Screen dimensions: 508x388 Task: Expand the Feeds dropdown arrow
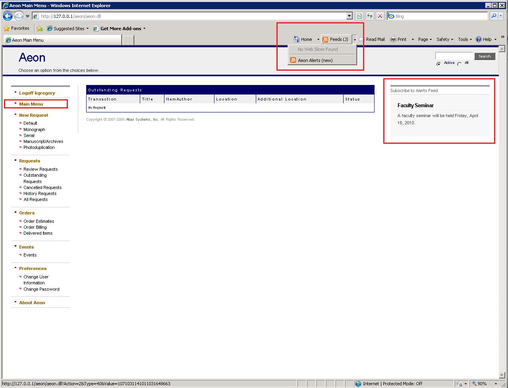(x=354, y=39)
